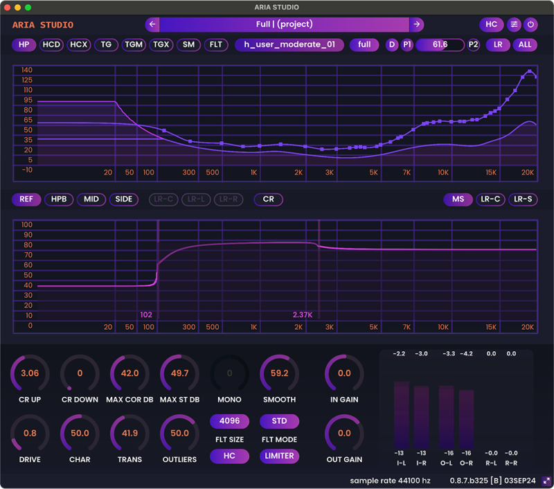This screenshot has width=554, height=489.
Task: Click the SMOOTH knob showing 59.2
Action: point(279,373)
